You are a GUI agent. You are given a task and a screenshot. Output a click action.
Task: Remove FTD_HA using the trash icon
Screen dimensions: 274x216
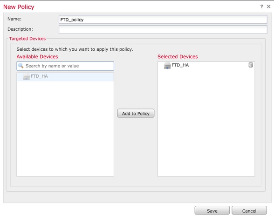[x=251, y=65]
